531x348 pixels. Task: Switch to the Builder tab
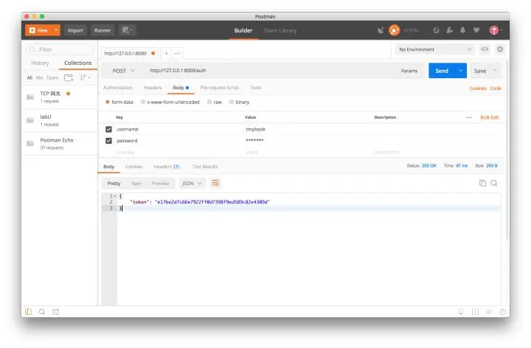coord(243,30)
